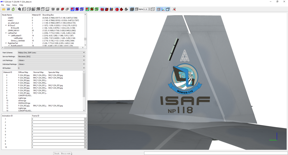Click green wireframe box with gray cube
Viewport: 288px width, 155px height.
[x=96, y=9]
